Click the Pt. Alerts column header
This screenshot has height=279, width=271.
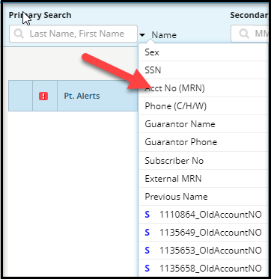[x=82, y=96]
